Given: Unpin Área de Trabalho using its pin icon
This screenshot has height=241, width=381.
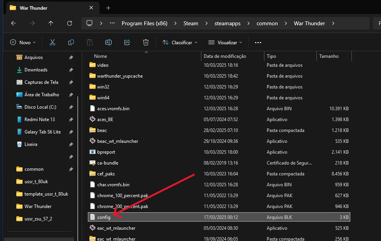Looking at the screenshot, I should point(71,95).
